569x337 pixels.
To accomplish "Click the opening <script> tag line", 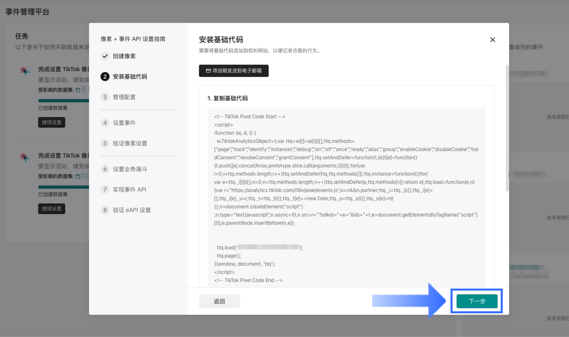I will pyautogui.click(x=224, y=125).
